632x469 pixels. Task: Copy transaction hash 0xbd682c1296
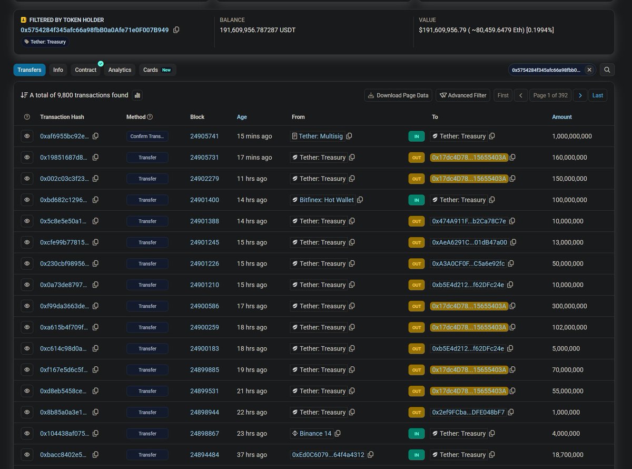point(95,200)
